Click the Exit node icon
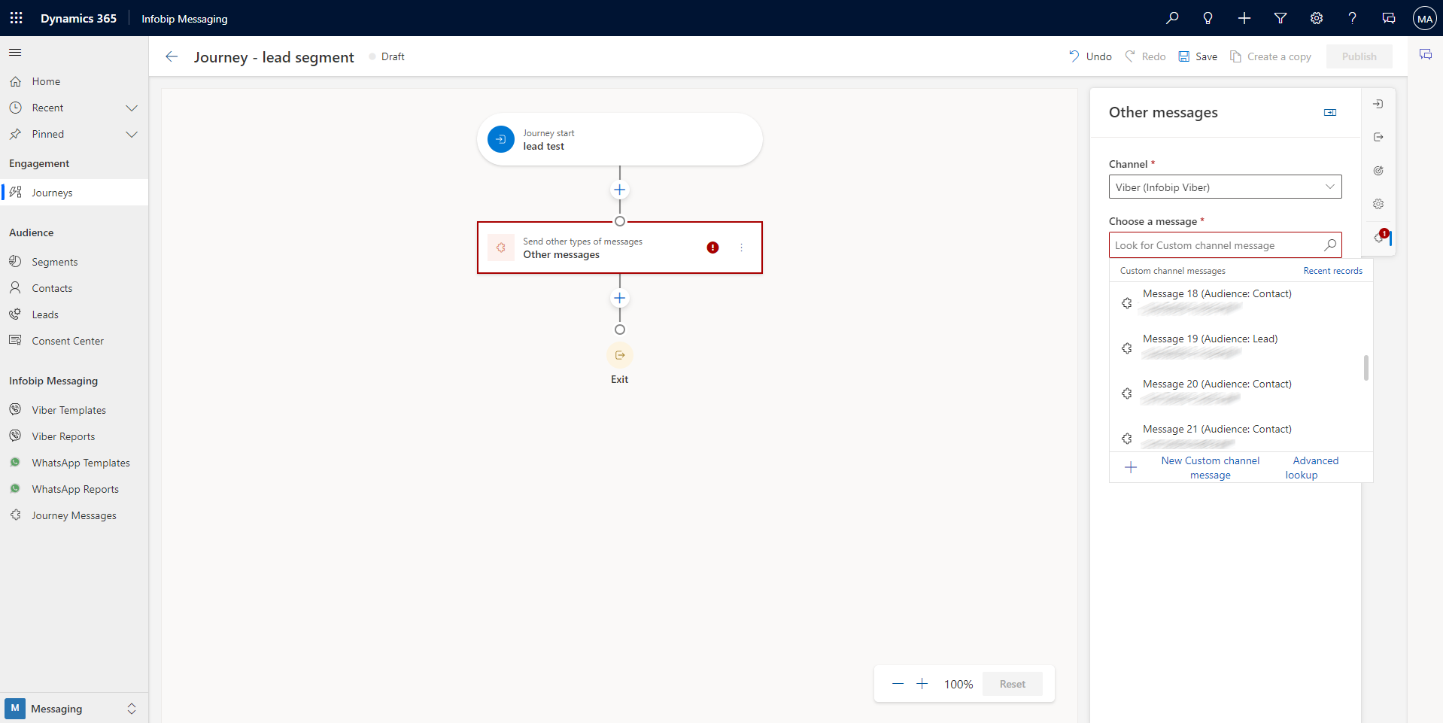 point(619,355)
